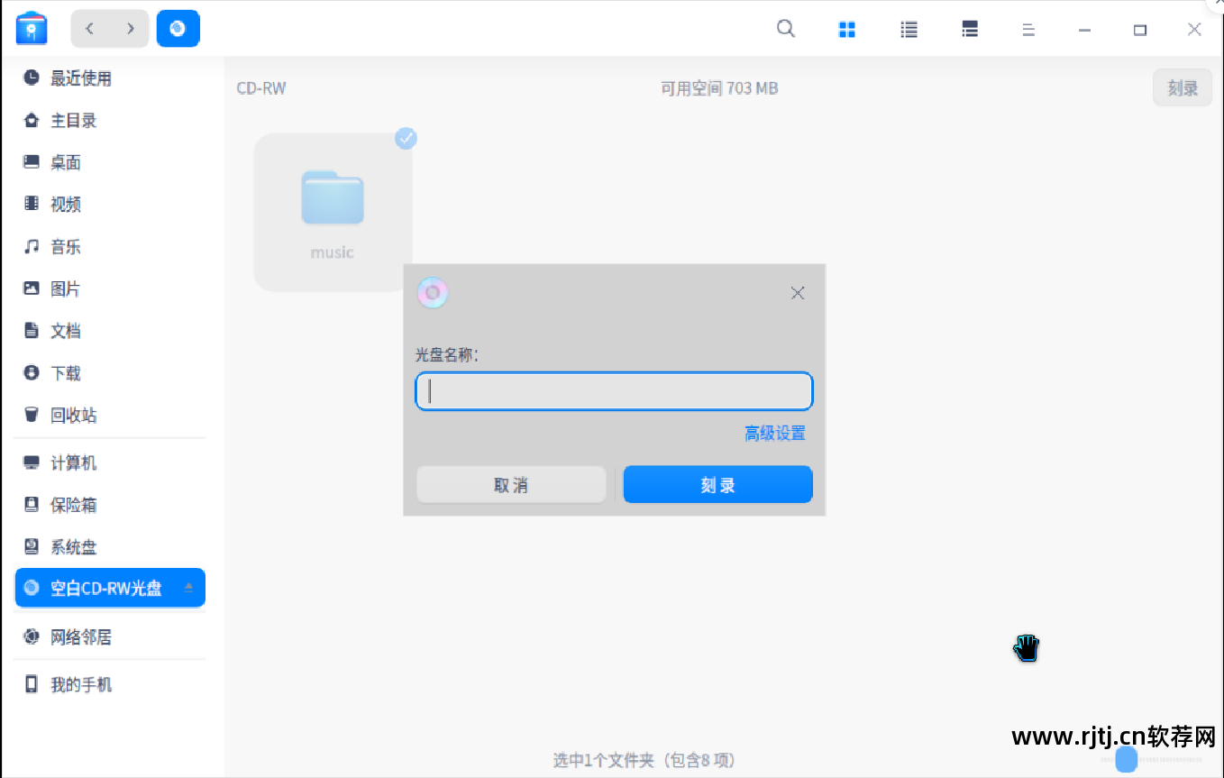Select the music folder thumbnail
Image resolution: width=1224 pixels, height=778 pixels.
333,198
